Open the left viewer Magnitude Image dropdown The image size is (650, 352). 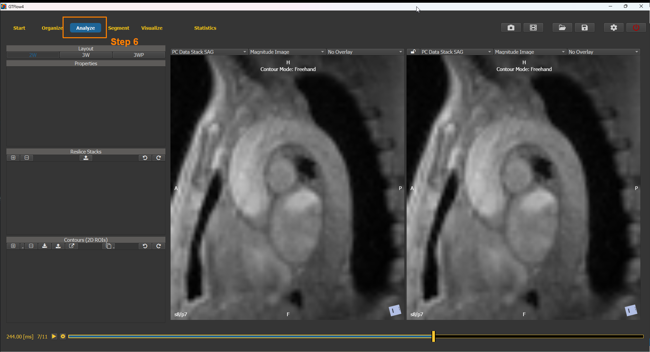[x=287, y=52]
